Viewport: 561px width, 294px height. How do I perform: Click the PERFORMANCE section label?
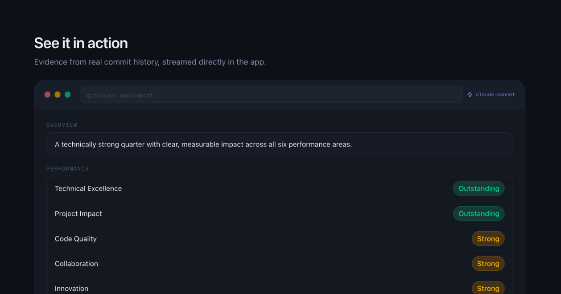coord(67,169)
